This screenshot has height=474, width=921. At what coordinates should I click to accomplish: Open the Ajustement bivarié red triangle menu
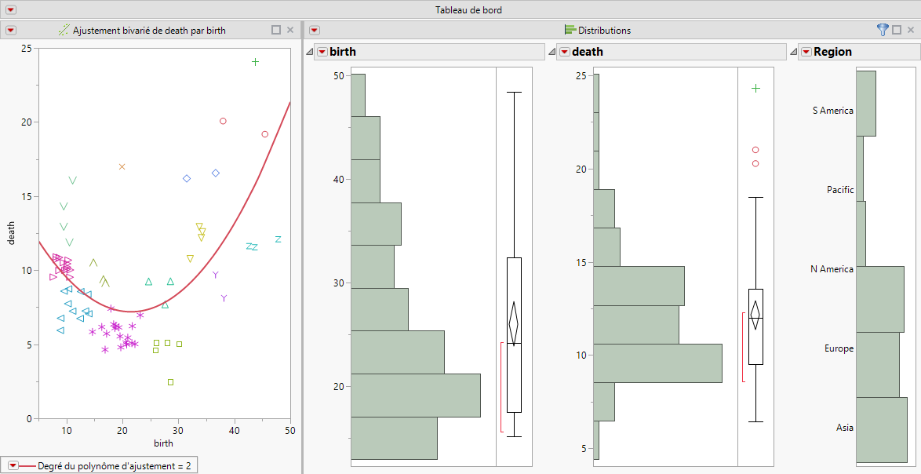(10, 30)
